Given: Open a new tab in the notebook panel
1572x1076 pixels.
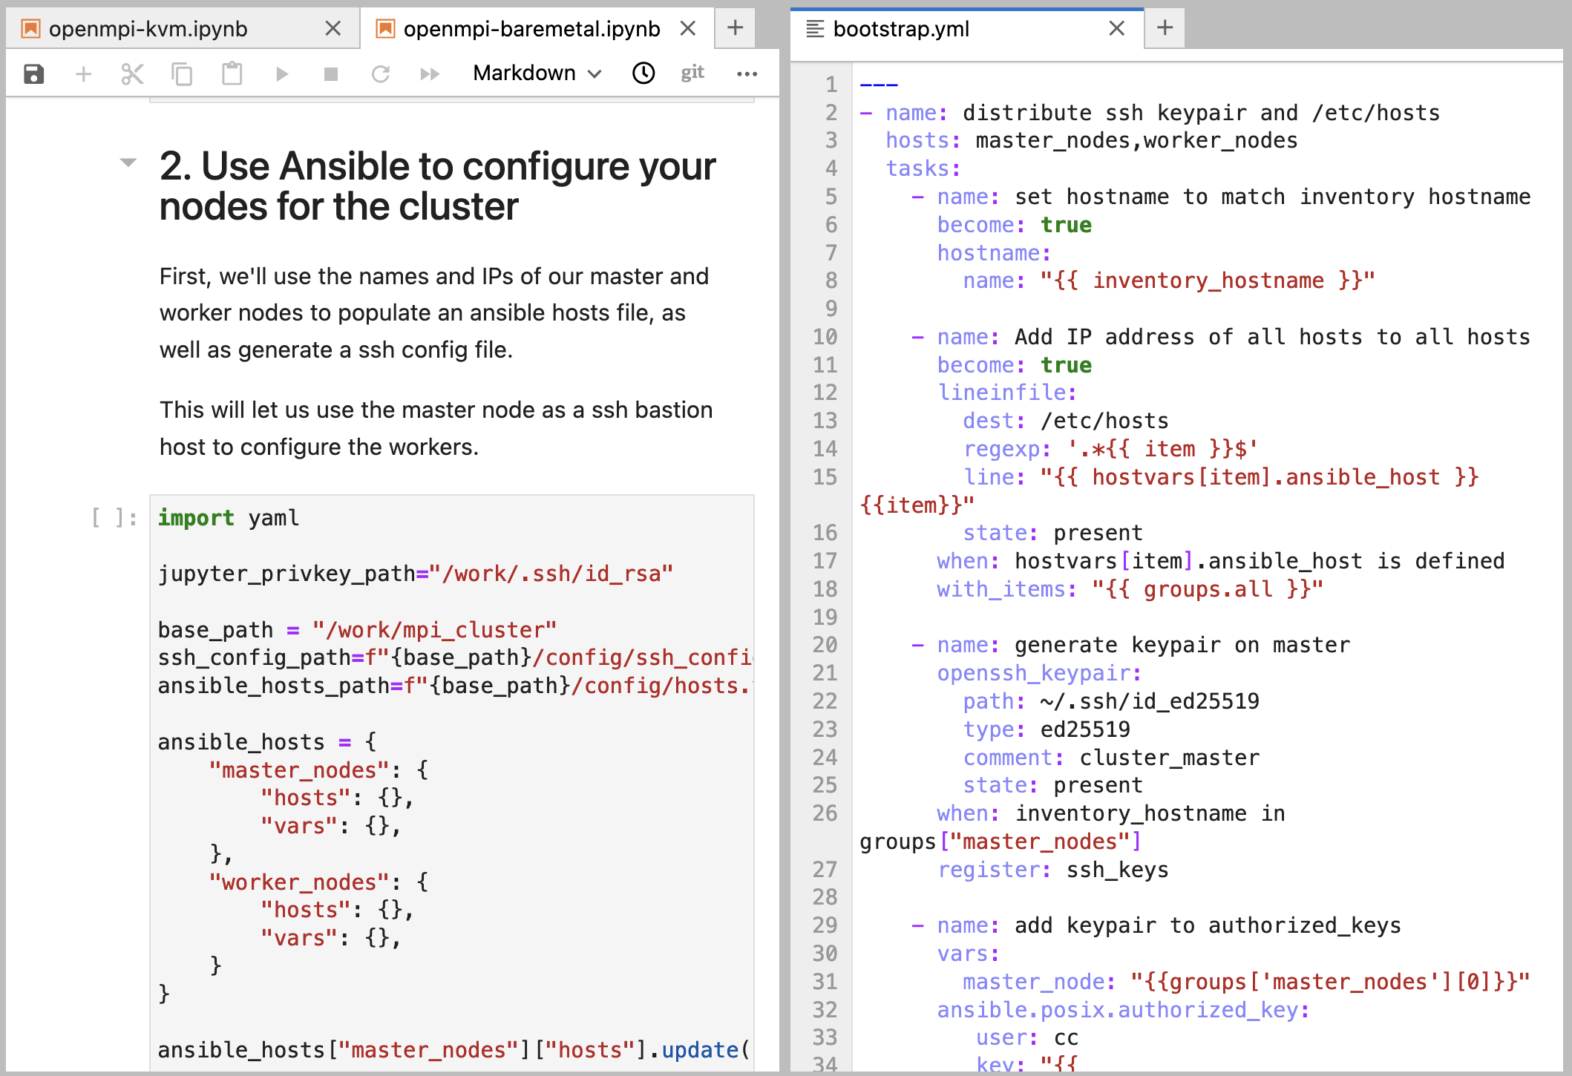Looking at the screenshot, I should (735, 28).
